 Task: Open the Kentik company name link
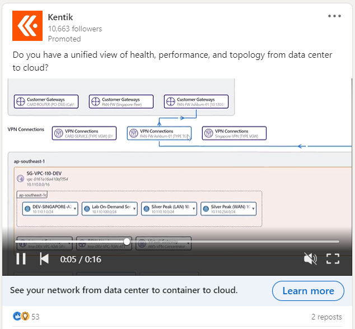pyautogui.click(x=60, y=17)
